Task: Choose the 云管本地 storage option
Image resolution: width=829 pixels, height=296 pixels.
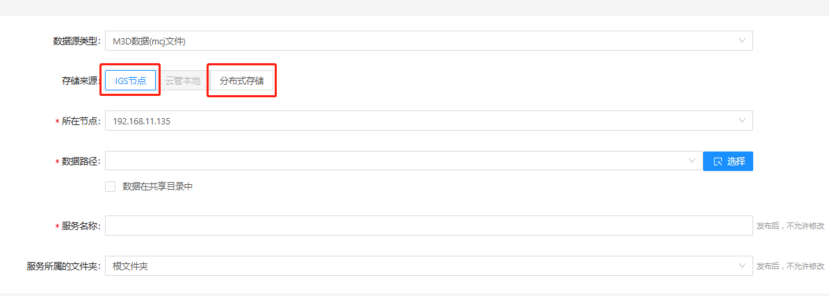Action: tap(182, 81)
